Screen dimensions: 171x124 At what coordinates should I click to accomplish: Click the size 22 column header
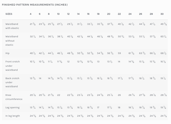pyautogui.click(x=119, y=14)
